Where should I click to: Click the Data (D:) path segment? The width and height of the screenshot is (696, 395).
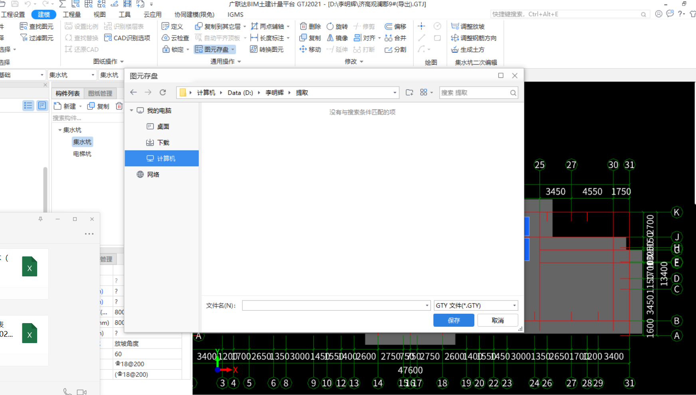240,93
